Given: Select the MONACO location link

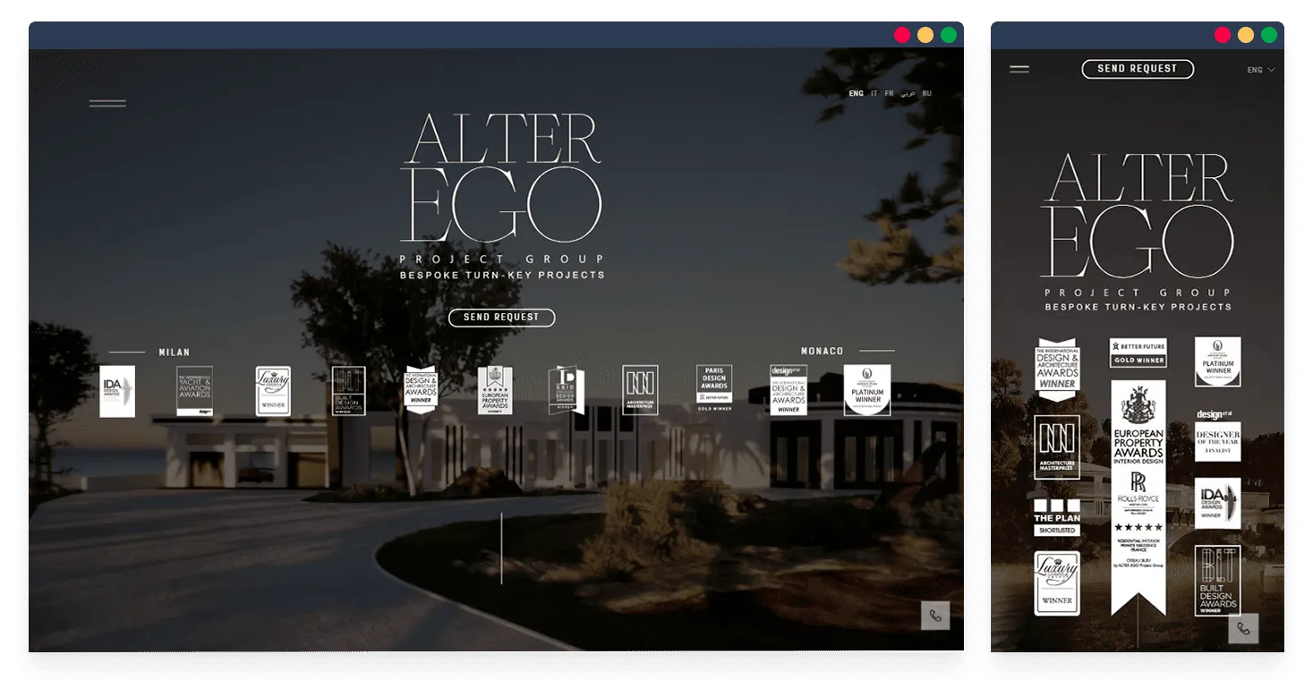Looking at the screenshot, I should 822,352.
